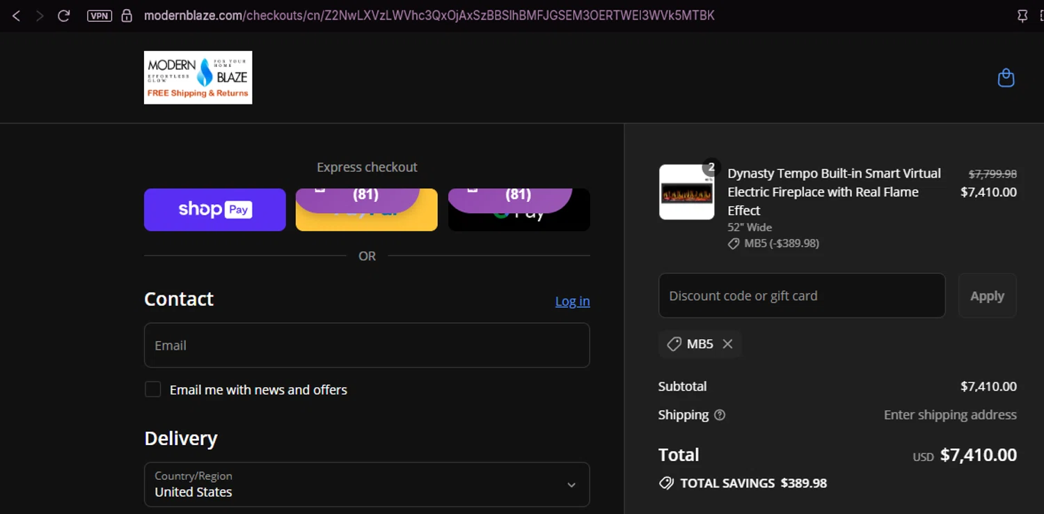
Task: Select the 52" Wide variant text
Action: [x=750, y=227]
